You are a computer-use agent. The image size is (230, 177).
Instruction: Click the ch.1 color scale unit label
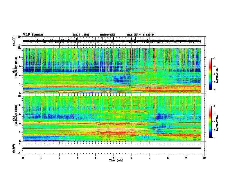[218, 75]
